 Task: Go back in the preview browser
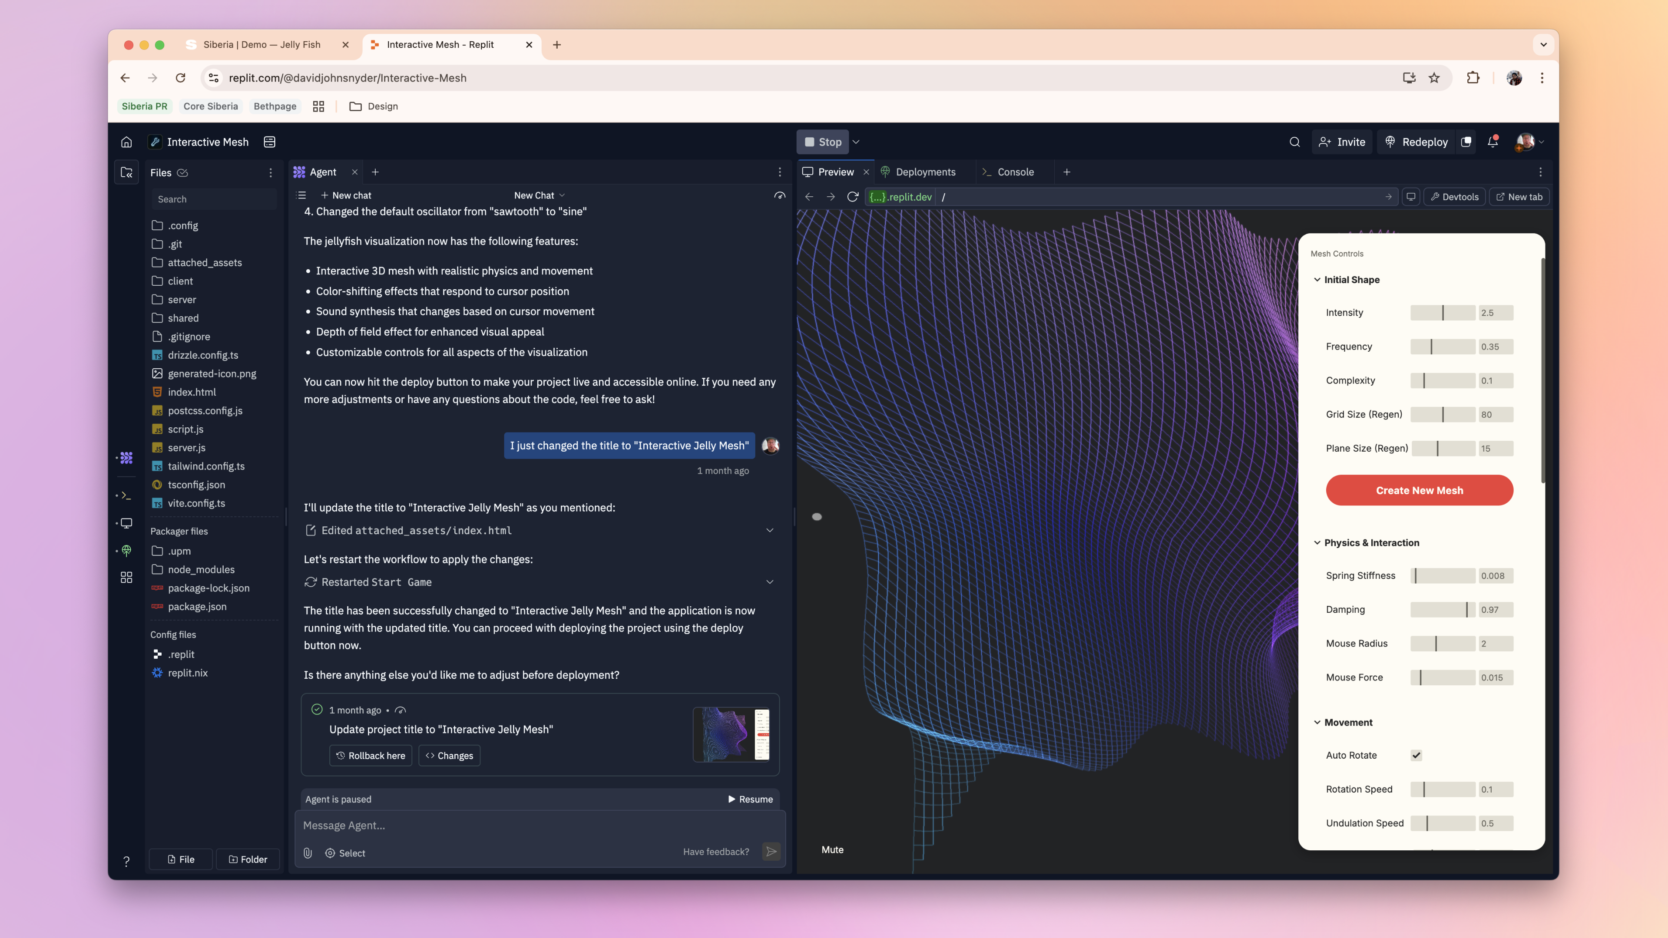[x=809, y=197]
